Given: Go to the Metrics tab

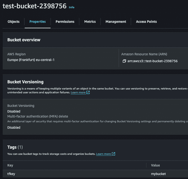Looking at the screenshot, I should 90,22.
